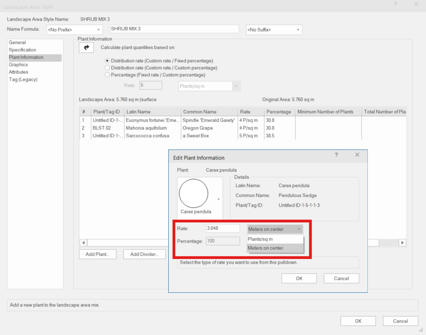Click the Add Divider button

tap(144, 254)
